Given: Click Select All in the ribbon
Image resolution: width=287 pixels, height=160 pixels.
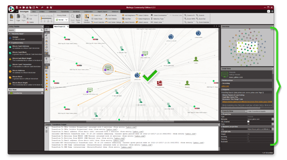Looking at the screenshot, I should pyautogui.click(x=96, y=15).
